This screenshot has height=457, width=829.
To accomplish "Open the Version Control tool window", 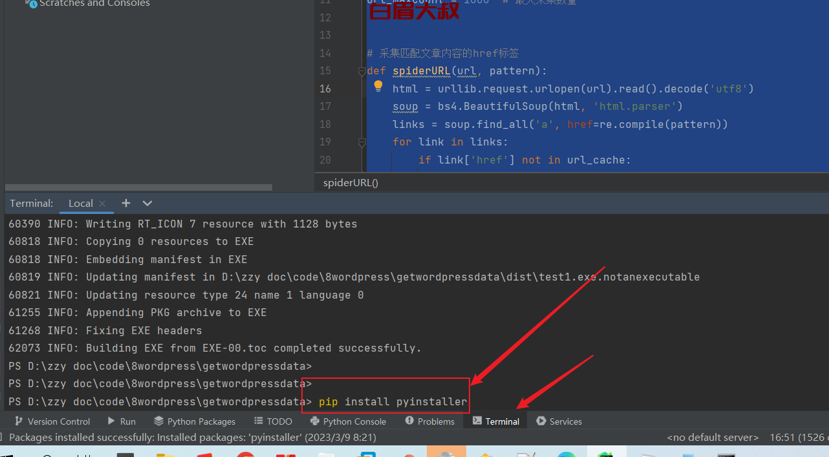I will coord(52,421).
